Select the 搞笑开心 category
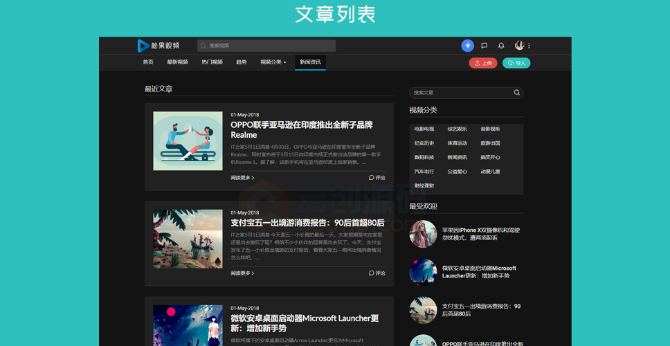 click(490, 157)
